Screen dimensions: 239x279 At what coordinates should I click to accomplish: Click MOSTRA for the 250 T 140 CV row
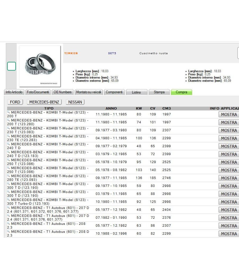point(229,170)
